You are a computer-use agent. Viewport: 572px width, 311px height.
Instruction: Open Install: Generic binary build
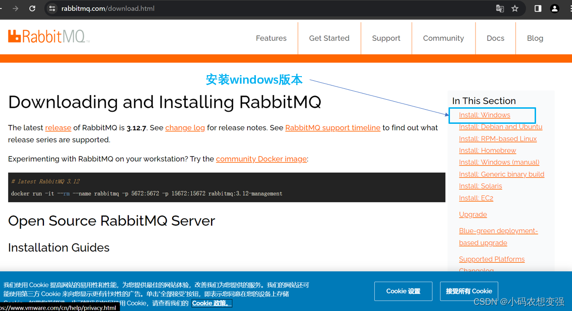click(x=502, y=174)
